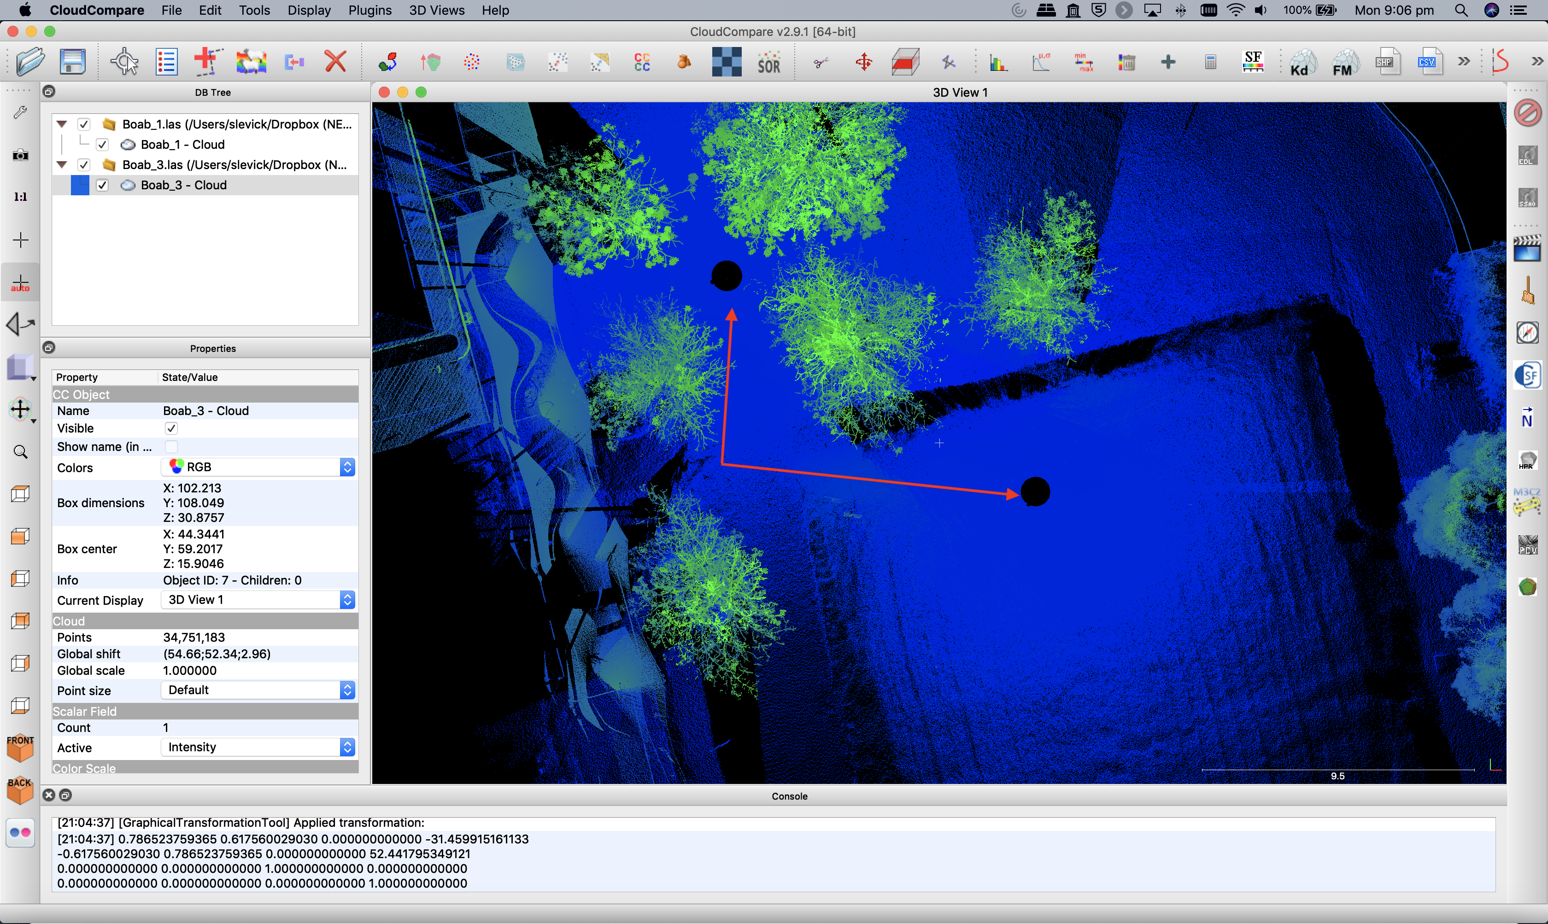
Task: Click the red delete X icon
Action: click(335, 62)
